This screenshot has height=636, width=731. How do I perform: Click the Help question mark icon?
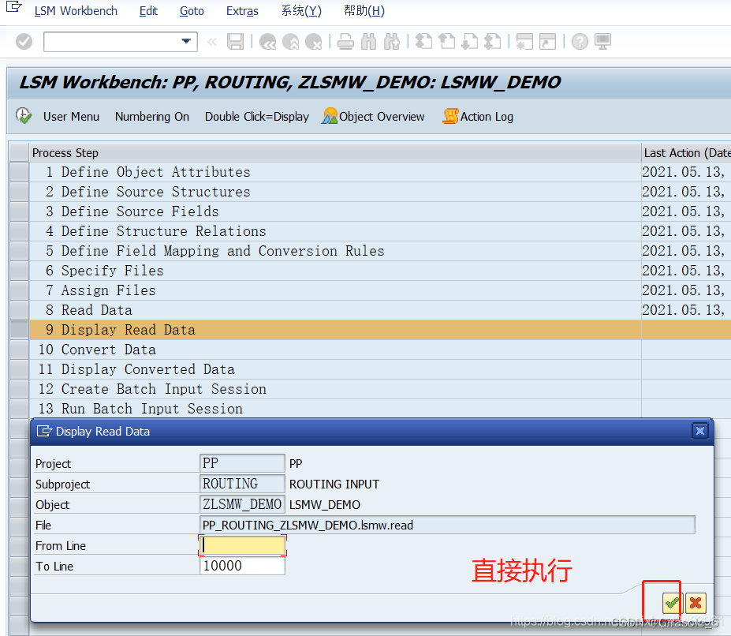[579, 42]
